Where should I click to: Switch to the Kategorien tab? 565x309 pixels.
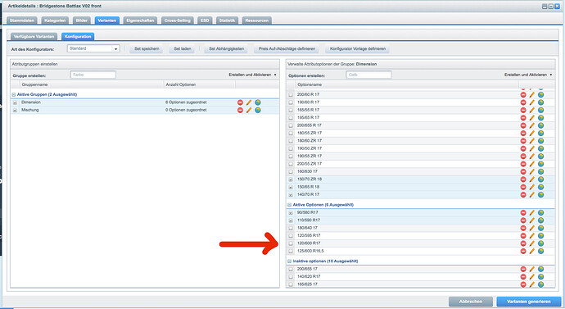tap(55, 20)
